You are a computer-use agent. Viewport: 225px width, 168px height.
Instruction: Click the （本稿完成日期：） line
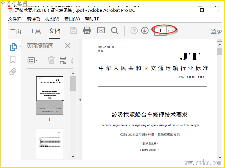tap(150, 150)
